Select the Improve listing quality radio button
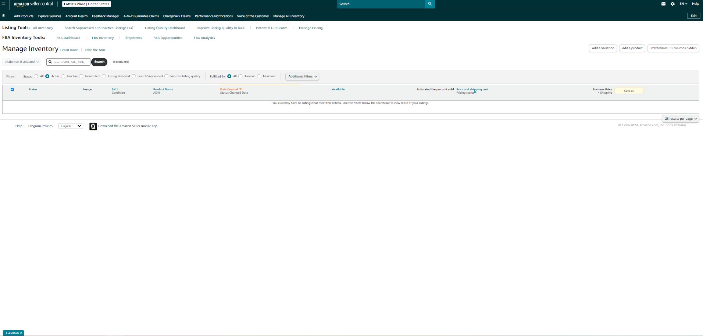Viewport: 703px width, 336px height. [167, 76]
